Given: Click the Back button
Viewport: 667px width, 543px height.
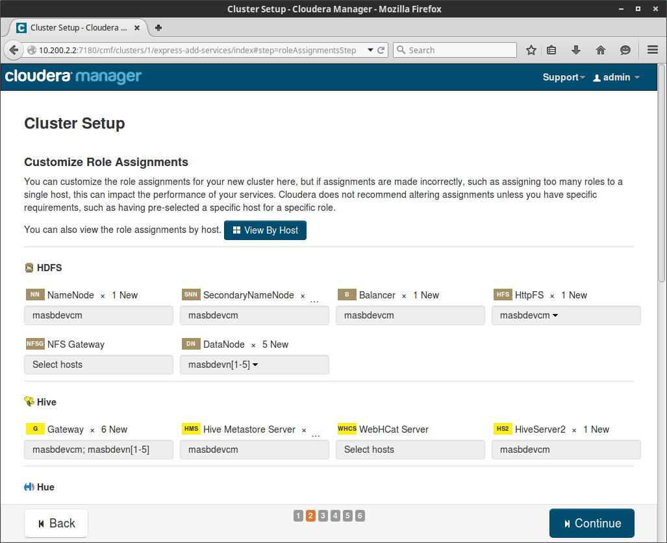Looking at the screenshot, I should [x=56, y=523].
